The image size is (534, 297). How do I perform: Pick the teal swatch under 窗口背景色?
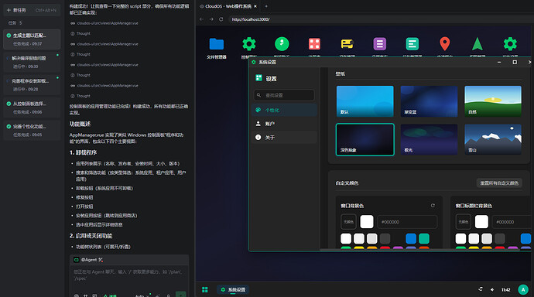coord(423,238)
